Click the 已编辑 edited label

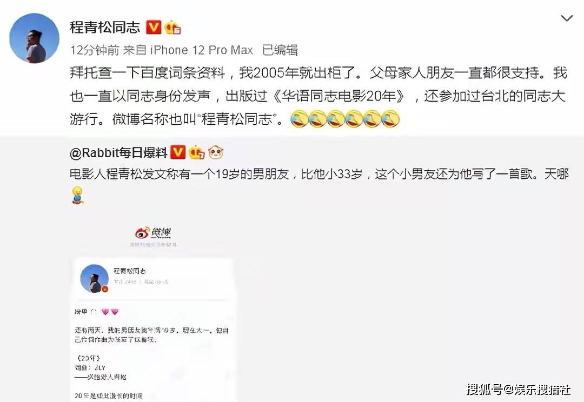pos(280,50)
